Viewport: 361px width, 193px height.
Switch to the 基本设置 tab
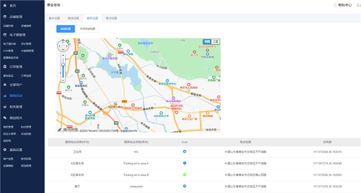[x=54, y=18]
